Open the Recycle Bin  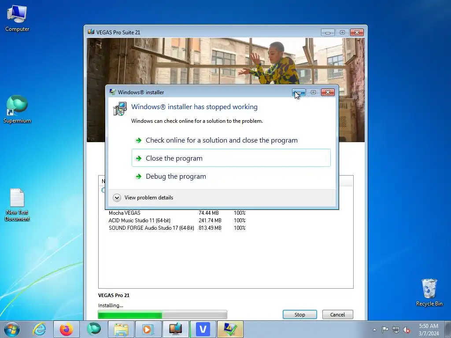(429, 292)
